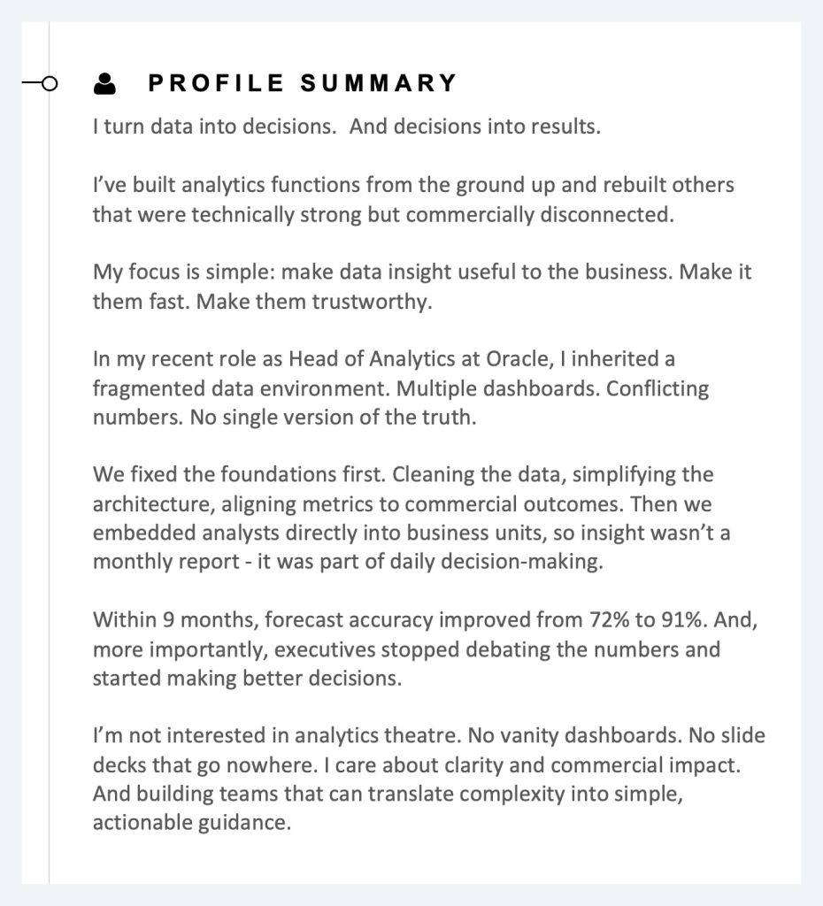The width and height of the screenshot is (823, 906).
Task: Click the person profile icon
Action: coord(104,83)
